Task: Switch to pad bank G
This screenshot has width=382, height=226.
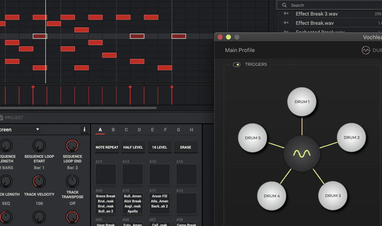Action: click(179, 130)
